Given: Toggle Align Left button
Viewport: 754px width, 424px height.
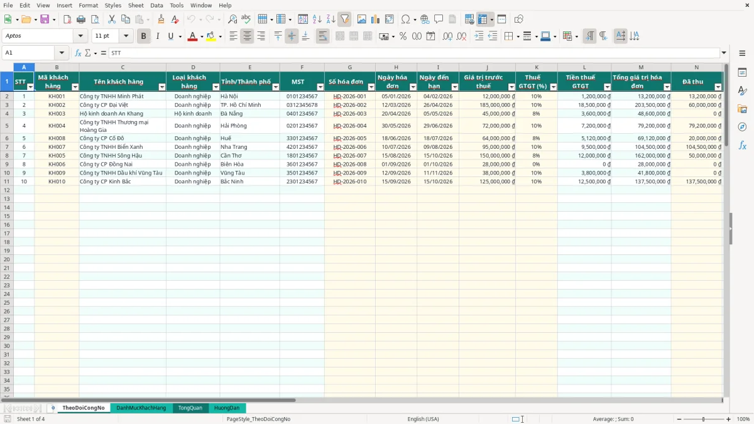Looking at the screenshot, I should pyautogui.click(x=233, y=36).
